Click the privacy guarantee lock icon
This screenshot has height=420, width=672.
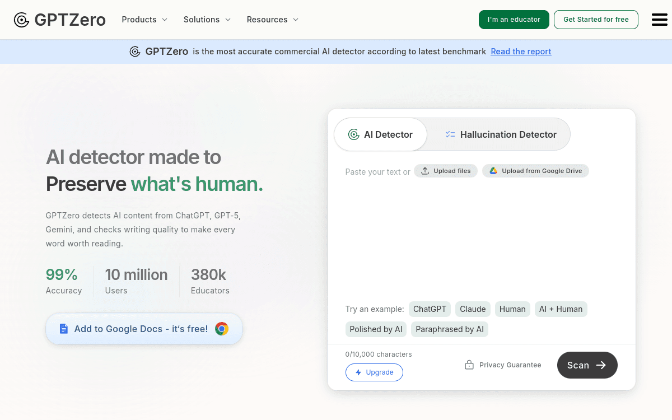[x=469, y=364]
